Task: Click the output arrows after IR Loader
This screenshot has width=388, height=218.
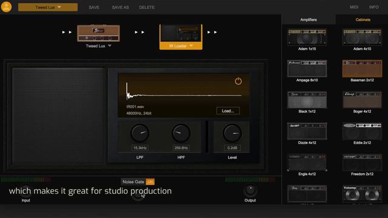Action: [x=212, y=32]
